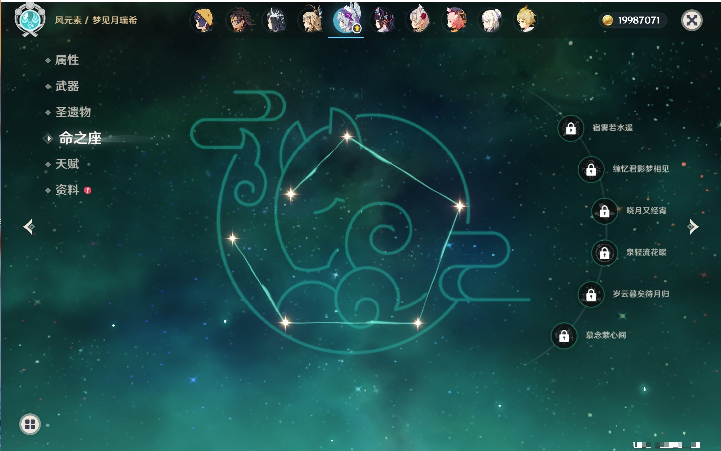Select the character with the yellow hood
Image resolution: width=721 pixels, height=451 pixels.
pos(203,20)
